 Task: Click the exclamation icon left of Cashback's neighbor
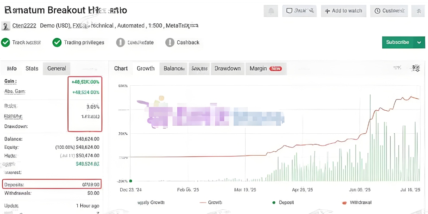(x=121, y=42)
